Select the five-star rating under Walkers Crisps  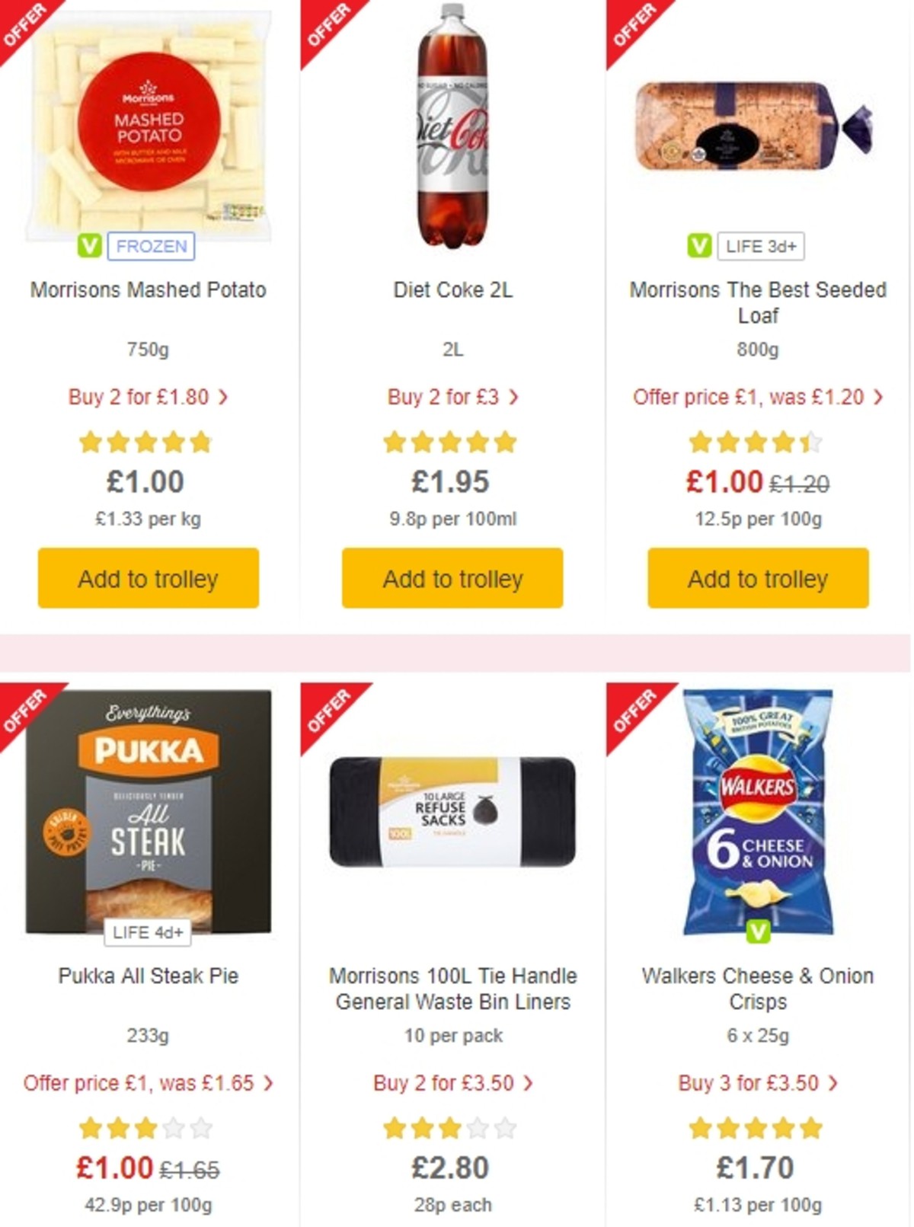point(754,1127)
